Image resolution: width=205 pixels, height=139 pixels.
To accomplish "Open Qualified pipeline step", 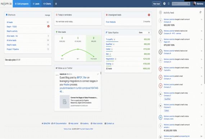I will coord(109,44).
